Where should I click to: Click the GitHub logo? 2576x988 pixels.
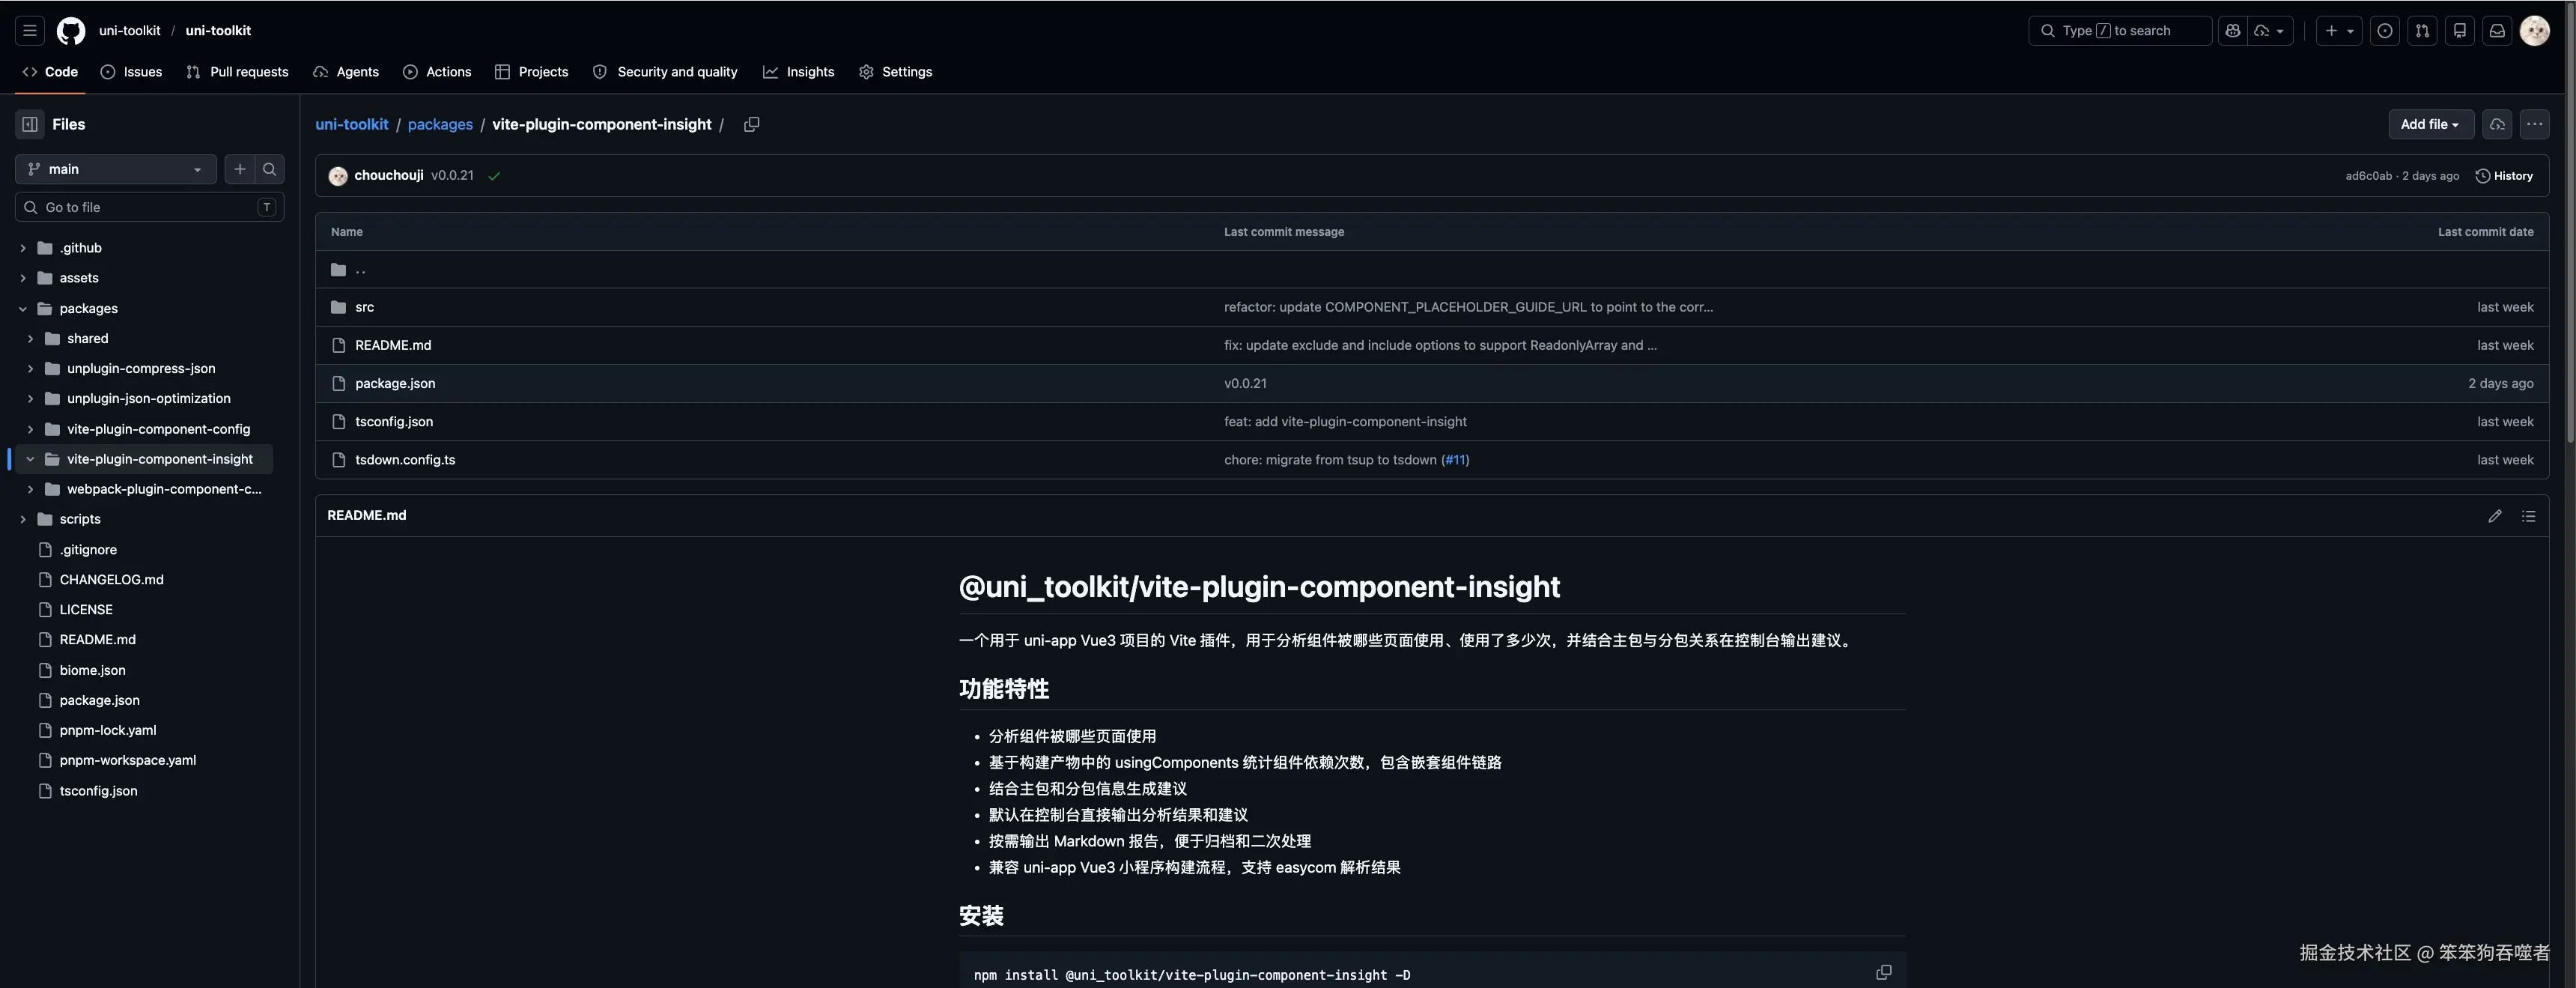coord(70,30)
